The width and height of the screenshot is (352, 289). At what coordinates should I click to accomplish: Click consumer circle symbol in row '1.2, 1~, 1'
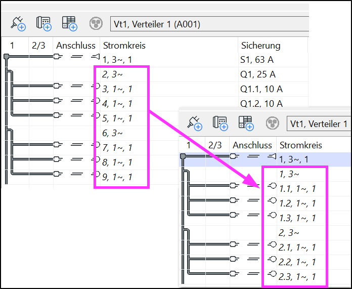[x=272, y=200]
